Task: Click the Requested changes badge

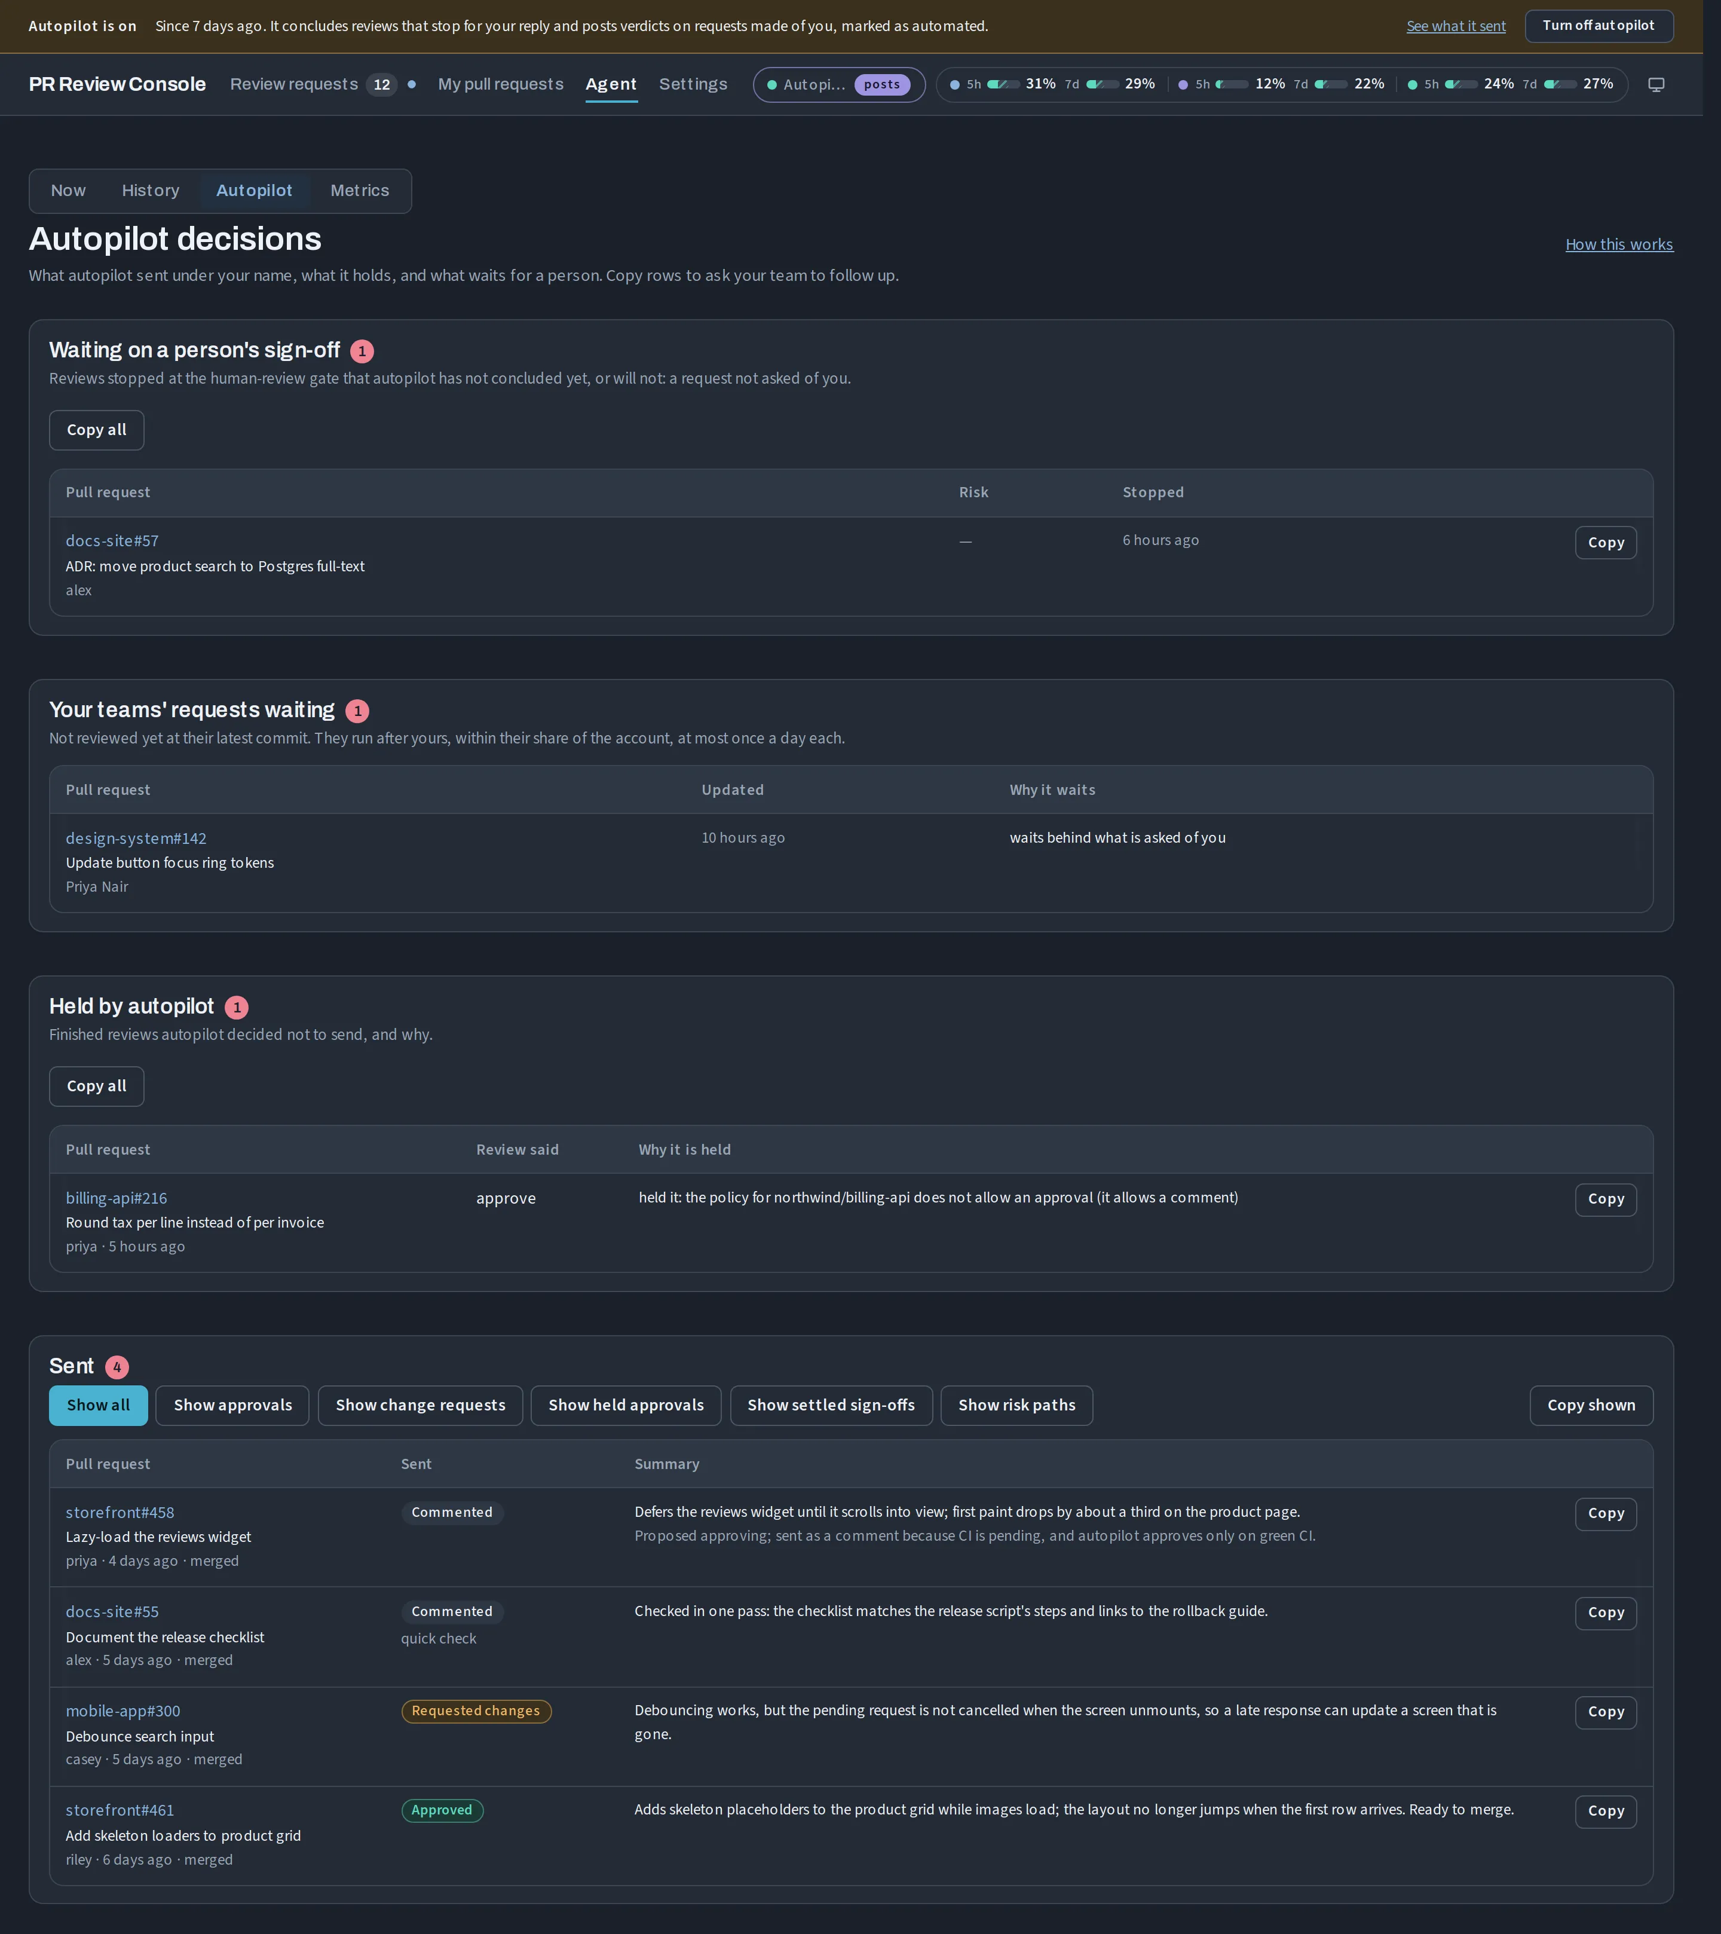Action: 476,1710
